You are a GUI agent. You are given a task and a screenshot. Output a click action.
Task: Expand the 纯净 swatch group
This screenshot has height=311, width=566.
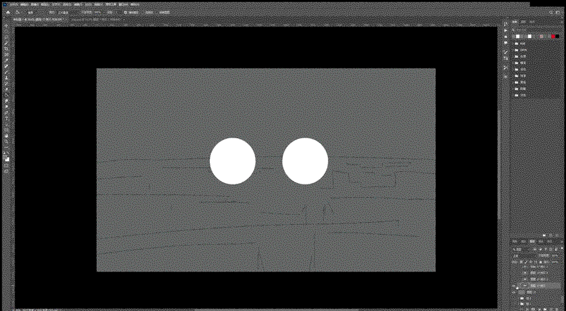coord(514,76)
